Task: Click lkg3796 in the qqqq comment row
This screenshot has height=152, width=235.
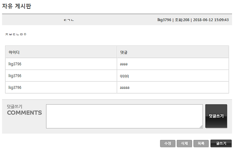Action: point(15,76)
